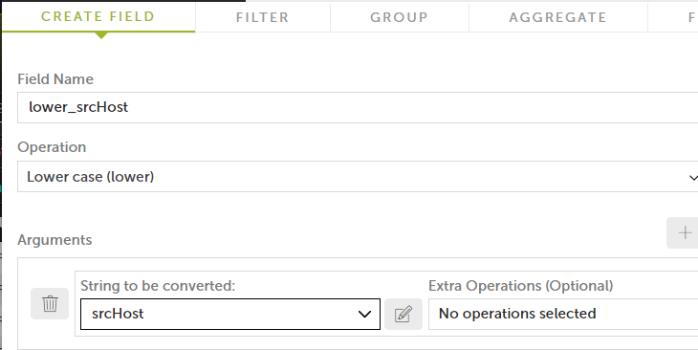Click the Operation label text
The image size is (698, 350).
52,147
